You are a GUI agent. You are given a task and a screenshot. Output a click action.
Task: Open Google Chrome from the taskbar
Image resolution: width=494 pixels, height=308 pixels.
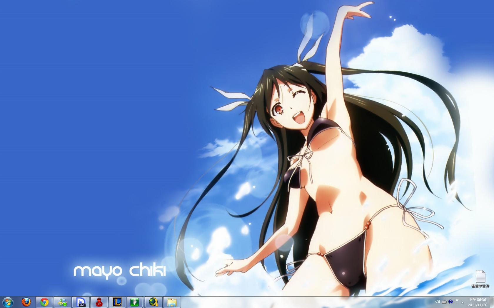pyautogui.click(x=44, y=302)
